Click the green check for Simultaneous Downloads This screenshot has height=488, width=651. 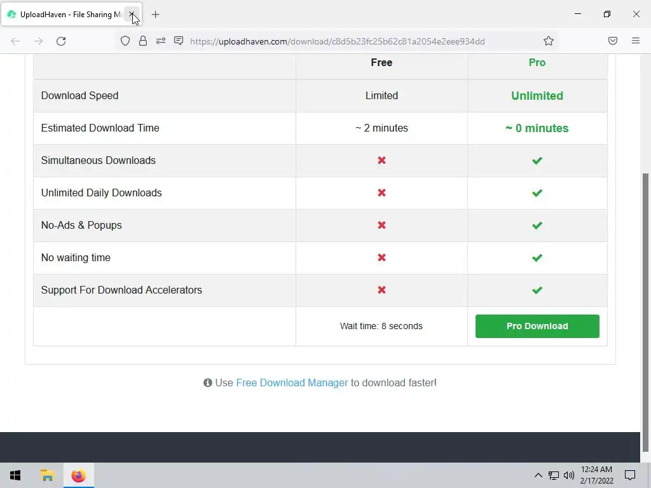[x=537, y=161]
